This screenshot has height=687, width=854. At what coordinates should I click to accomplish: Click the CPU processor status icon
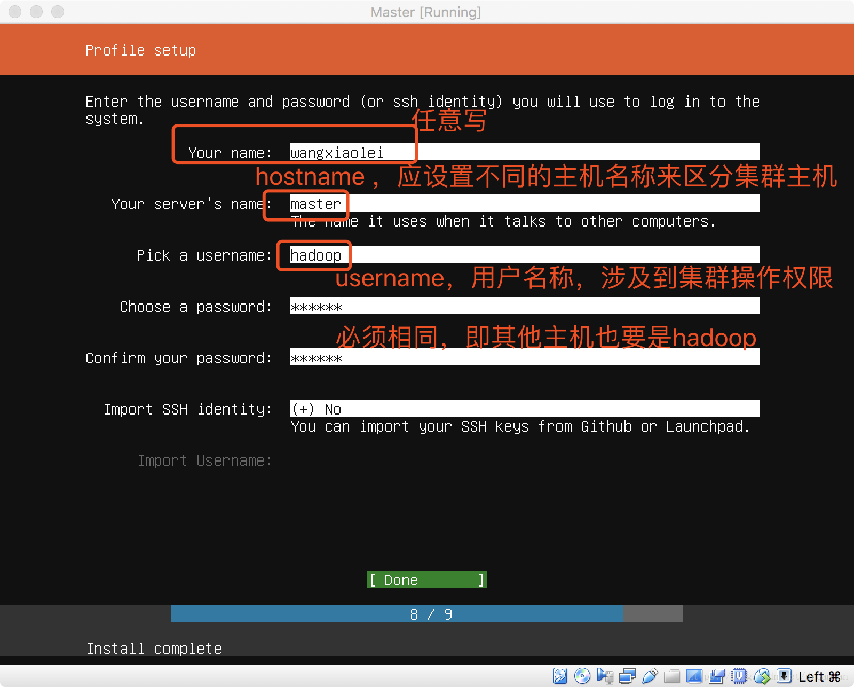tap(739, 676)
